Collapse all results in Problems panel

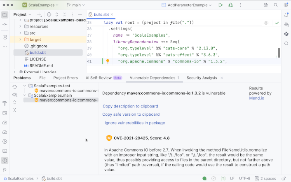(x=15, y=110)
